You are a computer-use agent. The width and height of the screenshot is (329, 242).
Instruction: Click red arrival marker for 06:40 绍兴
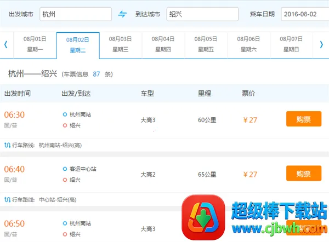(65, 180)
